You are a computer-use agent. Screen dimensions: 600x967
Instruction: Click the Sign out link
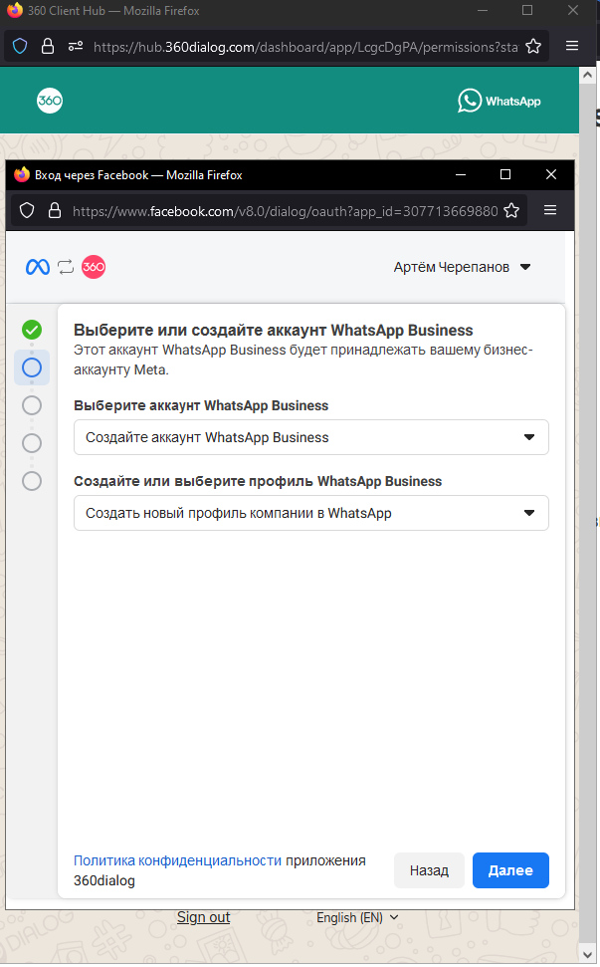[x=203, y=917]
